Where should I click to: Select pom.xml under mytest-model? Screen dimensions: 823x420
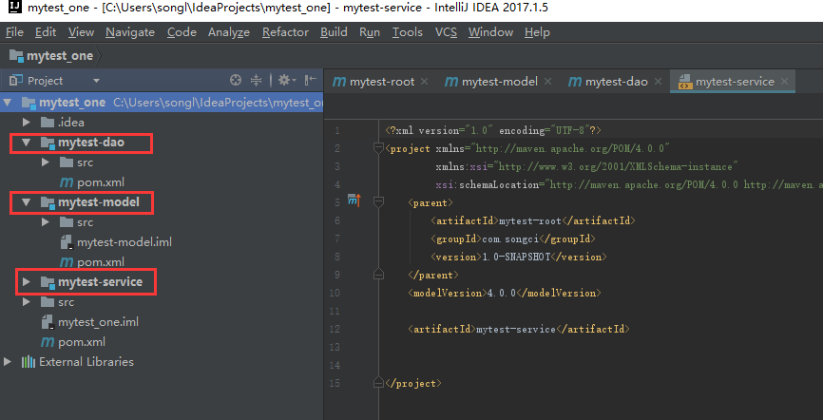100,262
